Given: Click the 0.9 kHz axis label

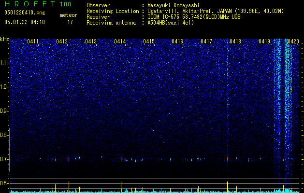Looking at the screenshot, I should pyautogui.click(x=4, y=111).
